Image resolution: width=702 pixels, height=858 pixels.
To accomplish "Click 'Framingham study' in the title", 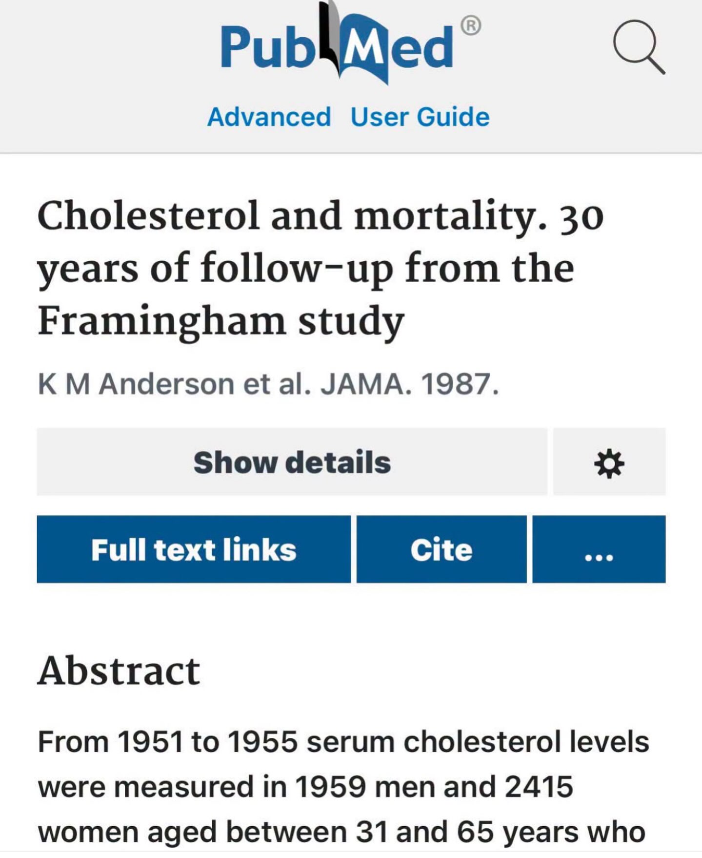I will (221, 322).
